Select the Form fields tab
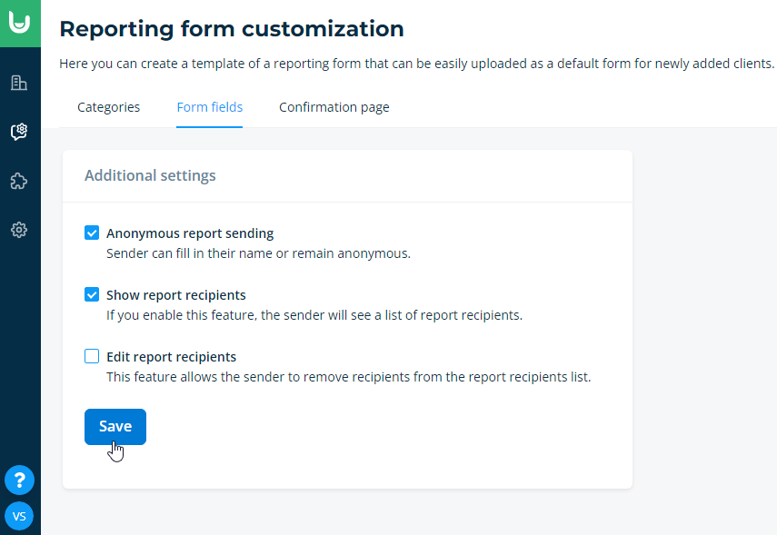The height and width of the screenshot is (535, 777). tap(210, 107)
